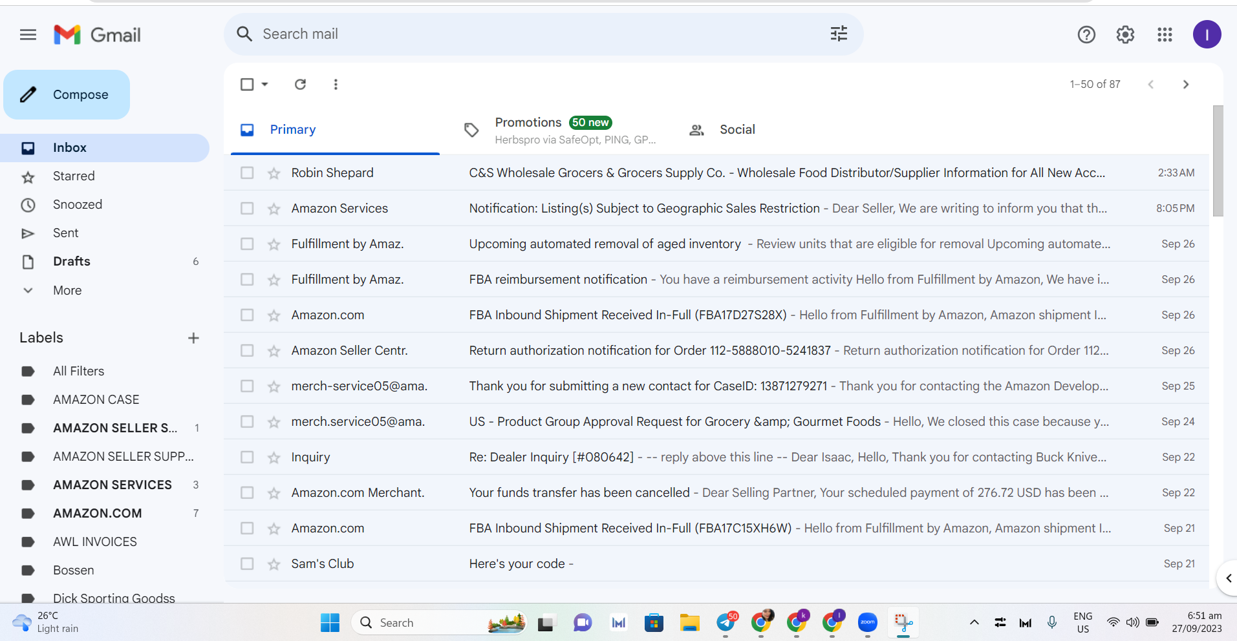The width and height of the screenshot is (1237, 641).
Task: Star the Amazon.com Merchant. email
Action: click(x=274, y=493)
